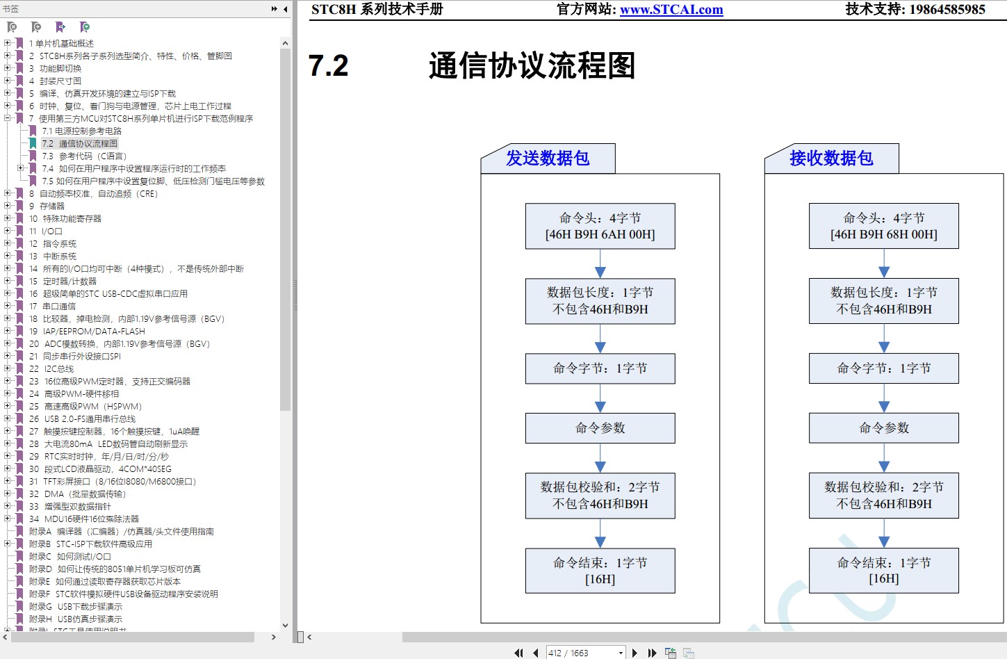Open bookmark 附录G USB下载步骤演示
This screenshot has width=1007, height=659.
coord(76,606)
